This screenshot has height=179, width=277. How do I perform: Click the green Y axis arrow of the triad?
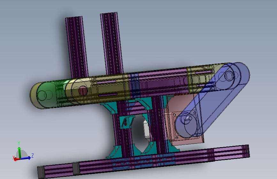tap(19, 153)
